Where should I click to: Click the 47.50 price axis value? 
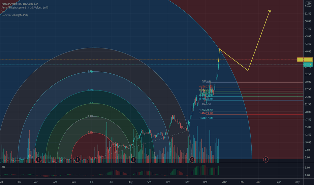click(308, 29)
